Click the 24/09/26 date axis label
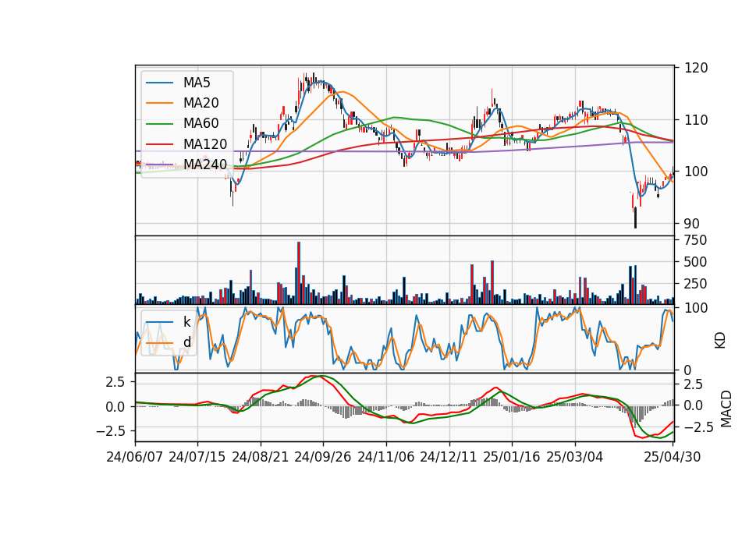This screenshot has width=749, height=538. click(x=323, y=457)
